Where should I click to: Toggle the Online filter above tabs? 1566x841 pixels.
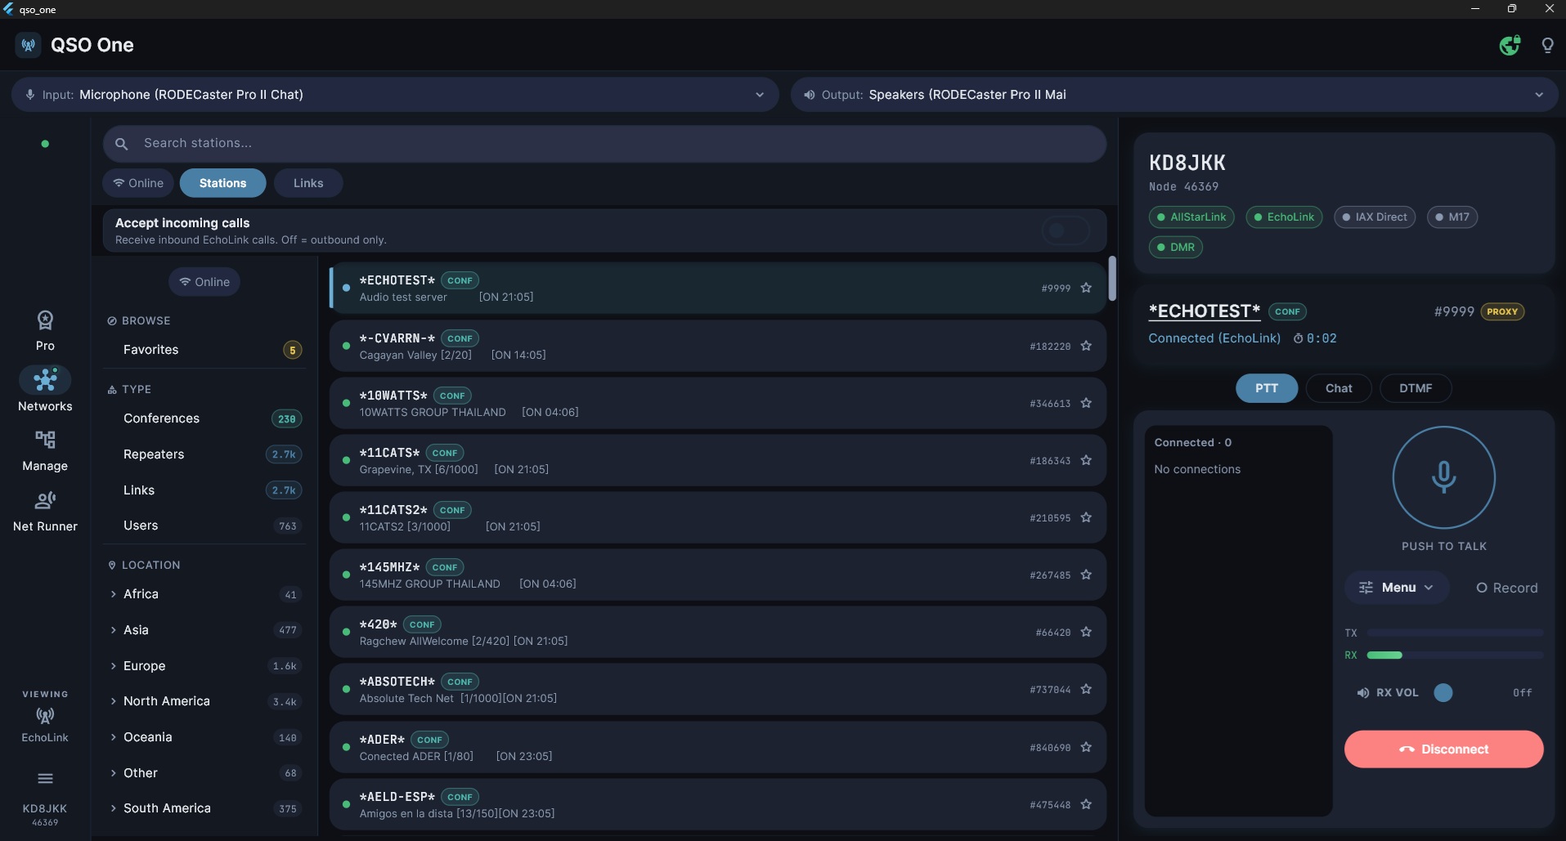[x=138, y=183]
